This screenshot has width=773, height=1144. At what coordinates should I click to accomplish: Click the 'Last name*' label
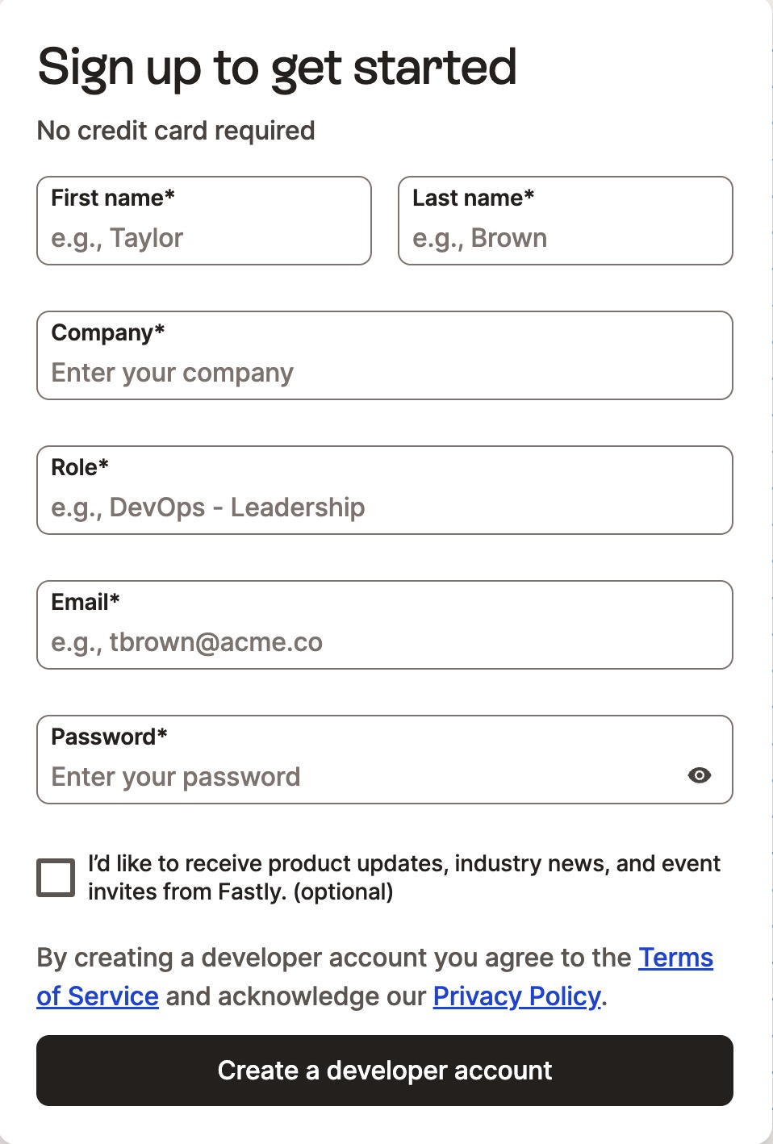click(473, 198)
